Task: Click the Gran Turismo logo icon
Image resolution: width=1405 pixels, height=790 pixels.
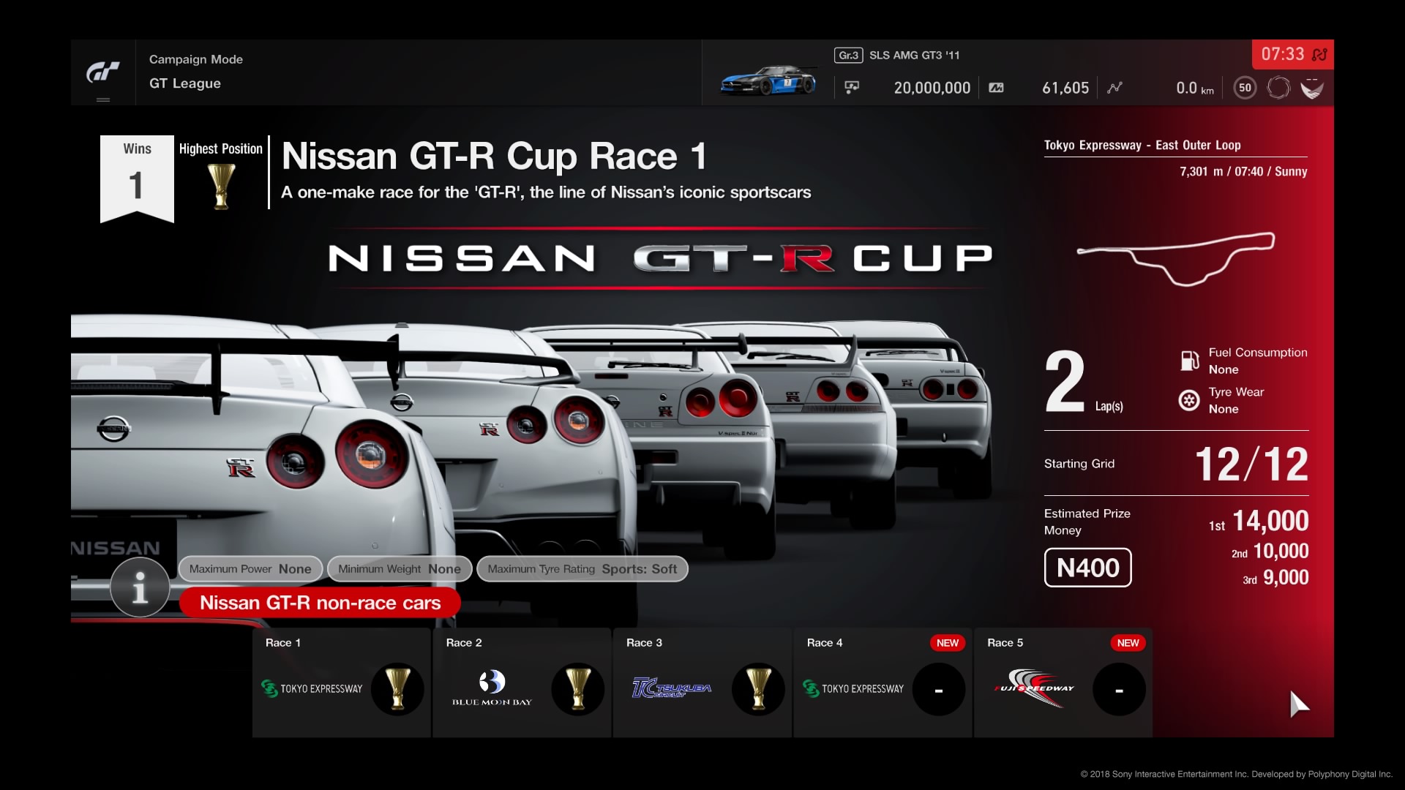Action: 102,72
